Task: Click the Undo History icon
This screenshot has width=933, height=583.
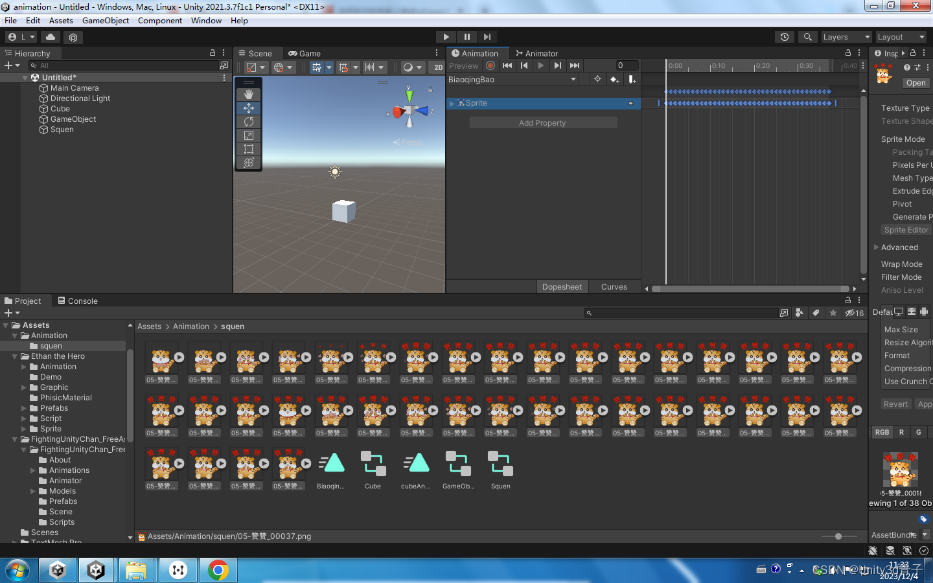Action: click(785, 37)
